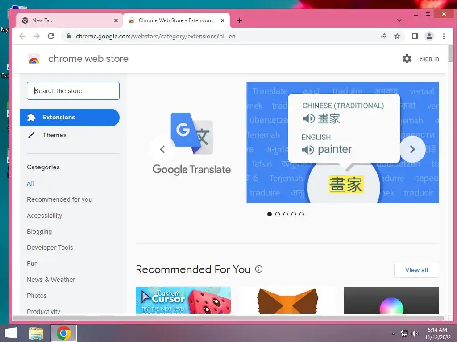The image size is (457, 342).
Task: Close the Chrome Web Store tab
Action: [x=223, y=20]
